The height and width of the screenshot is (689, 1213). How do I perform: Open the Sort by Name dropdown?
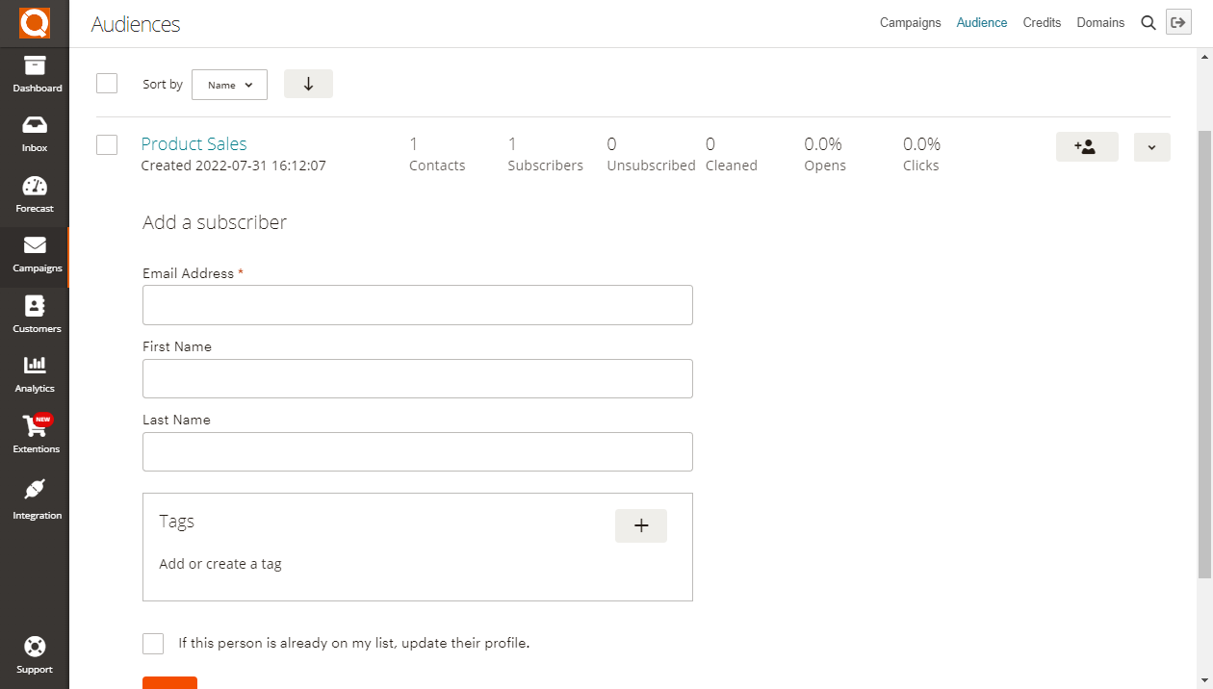coord(229,85)
